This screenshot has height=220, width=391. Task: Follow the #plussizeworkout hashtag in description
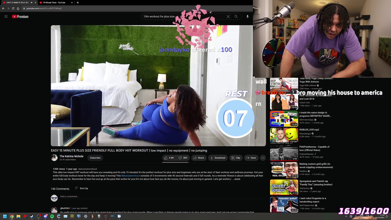tap(131, 175)
